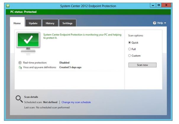The height and width of the screenshot is (124, 179).
Task: Click the monitoring your PC status message
Action: pyautogui.click(x=82, y=36)
